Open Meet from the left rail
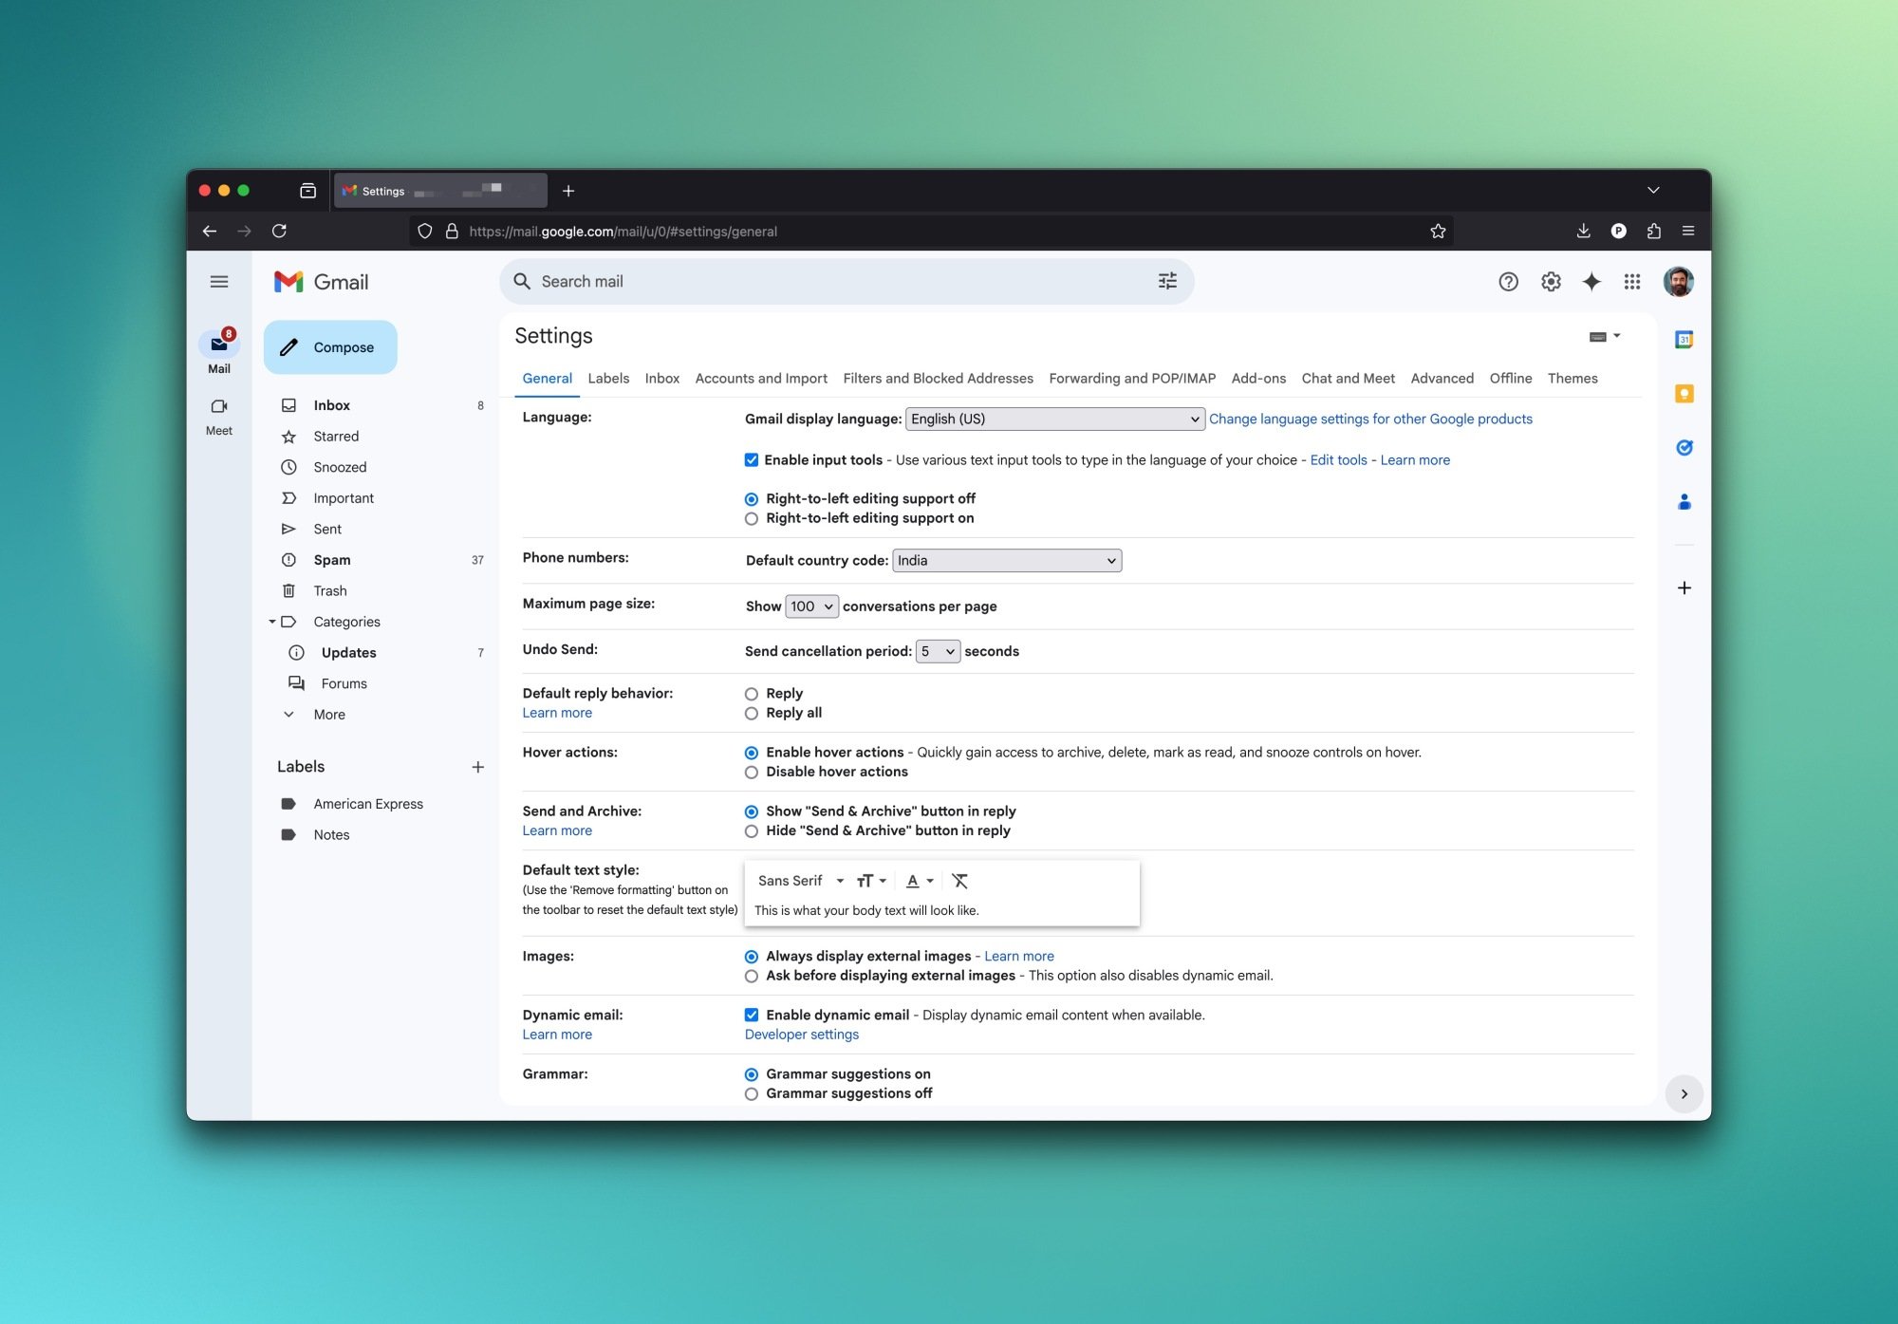This screenshot has height=1324, width=1898. point(219,416)
